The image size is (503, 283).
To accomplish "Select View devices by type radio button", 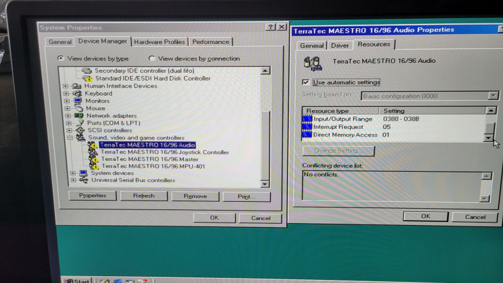I will click(x=60, y=58).
